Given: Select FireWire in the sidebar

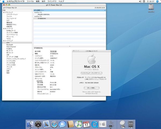Looking at the screenshot, I should pyautogui.click(x=9, y=49).
